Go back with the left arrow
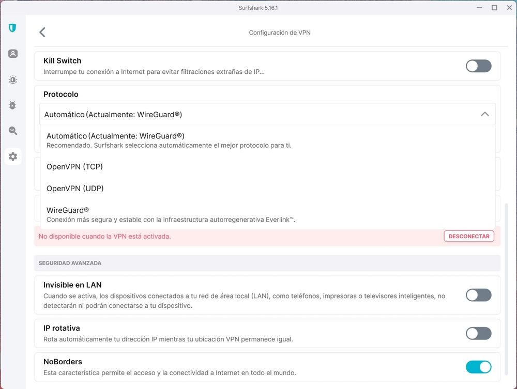This screenshot has height=389, width=517. click(42, 32)
